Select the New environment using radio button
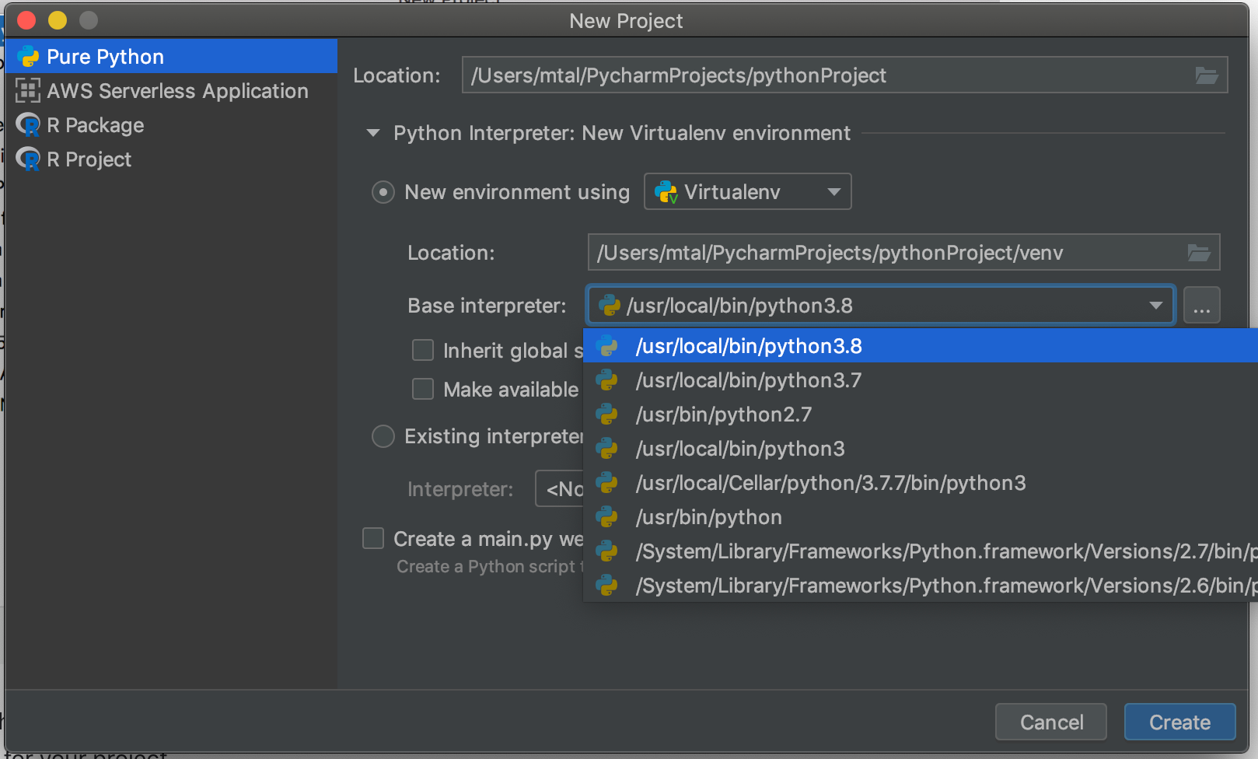The image size is (1258, 759). coord(383,192)
